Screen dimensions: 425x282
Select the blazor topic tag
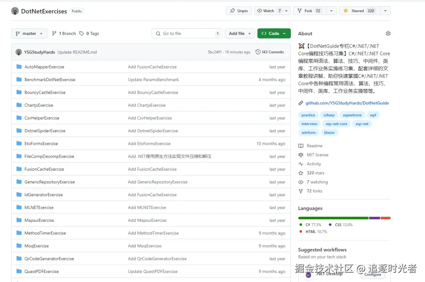pyautogui.click(x=329, y=133)
